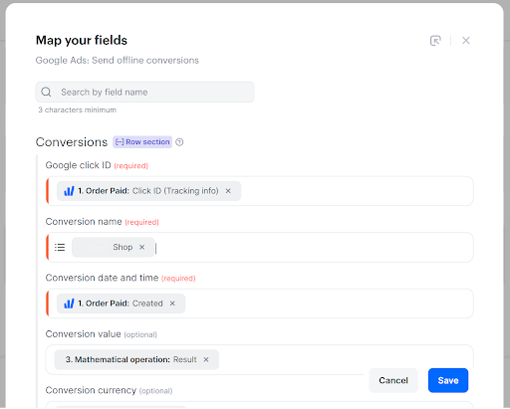Remove the Shop value chip
Viewport: 510px width, 409px height.
141,247
